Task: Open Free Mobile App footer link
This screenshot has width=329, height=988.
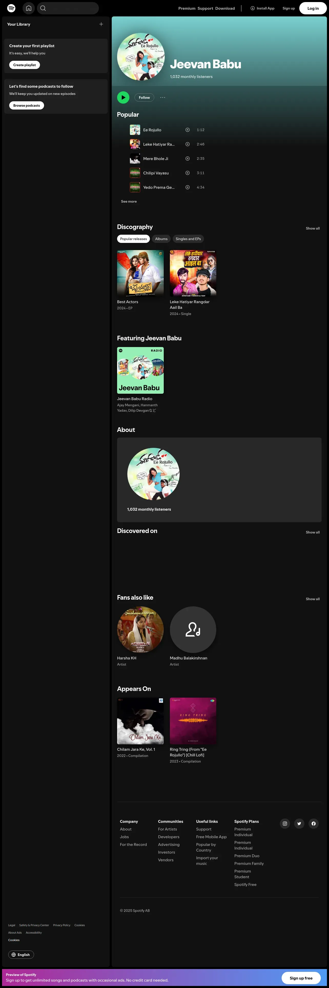Action: click(x=211, y=837)
